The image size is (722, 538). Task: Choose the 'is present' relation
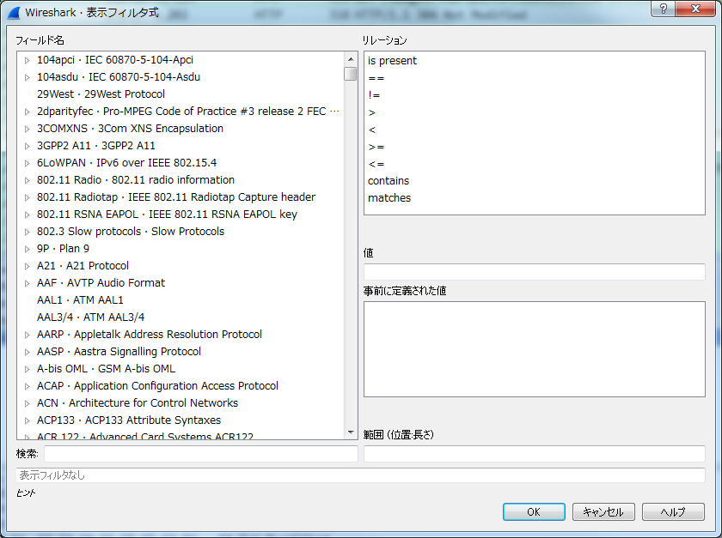click(392, 61)
